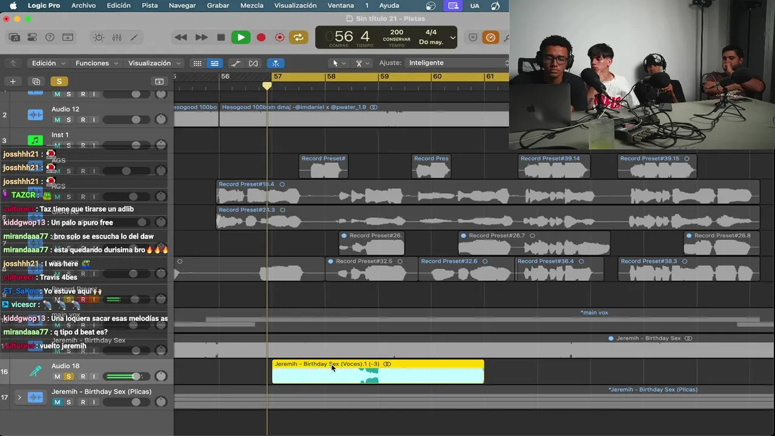Open the Pista menu

150,5
